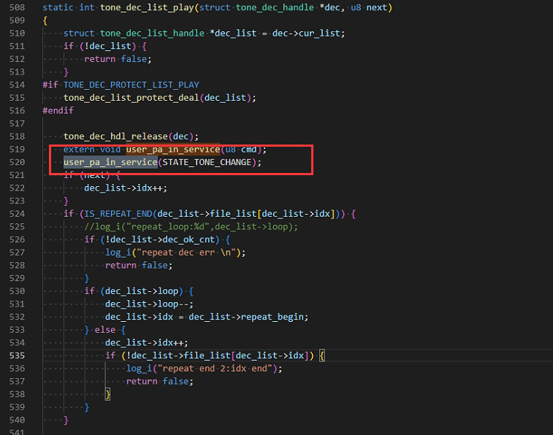
Task: Click user_pa_in_service declaration on line 519
Action: pyautogui.click(x=173, y=150)
